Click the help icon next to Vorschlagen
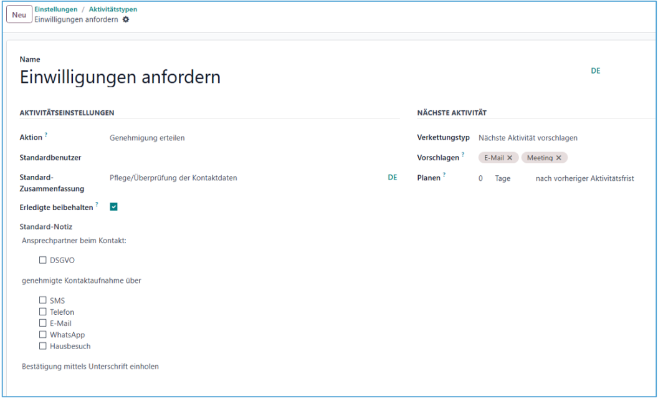658x399 pixels. tap(463, 155)
